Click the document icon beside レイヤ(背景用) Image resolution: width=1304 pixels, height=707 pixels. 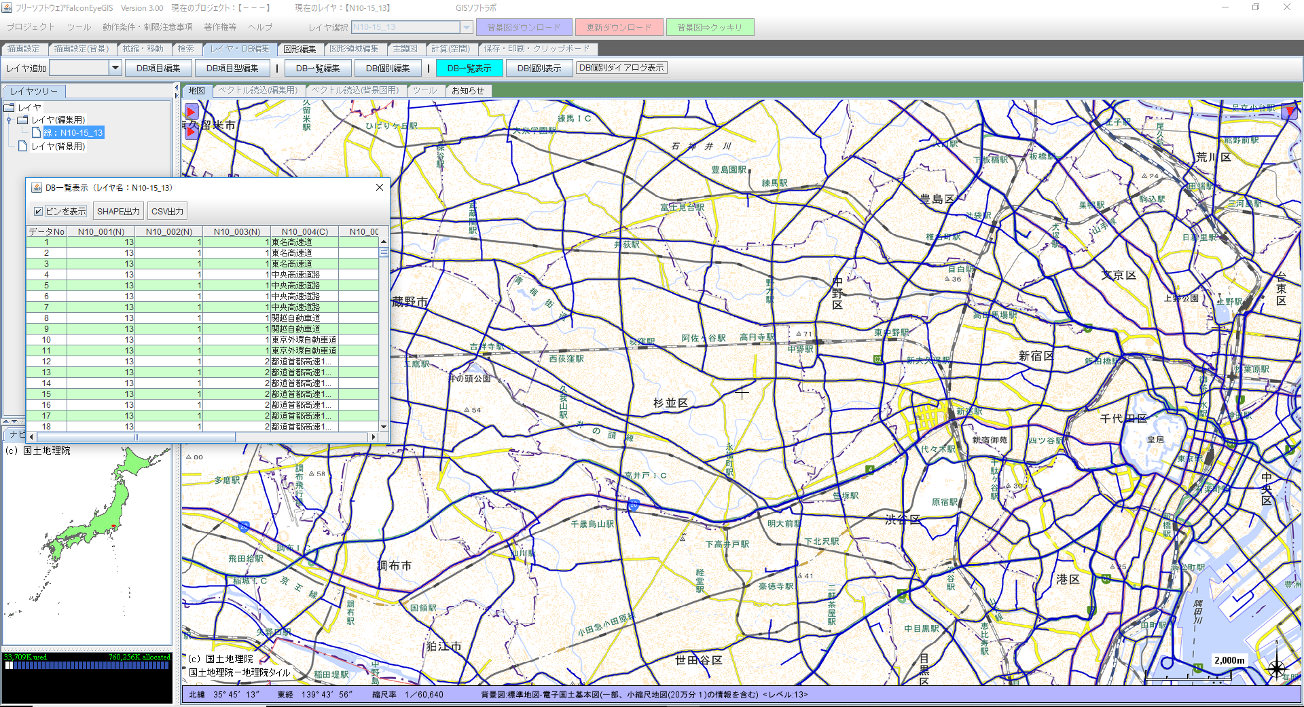tap(23, 146)
